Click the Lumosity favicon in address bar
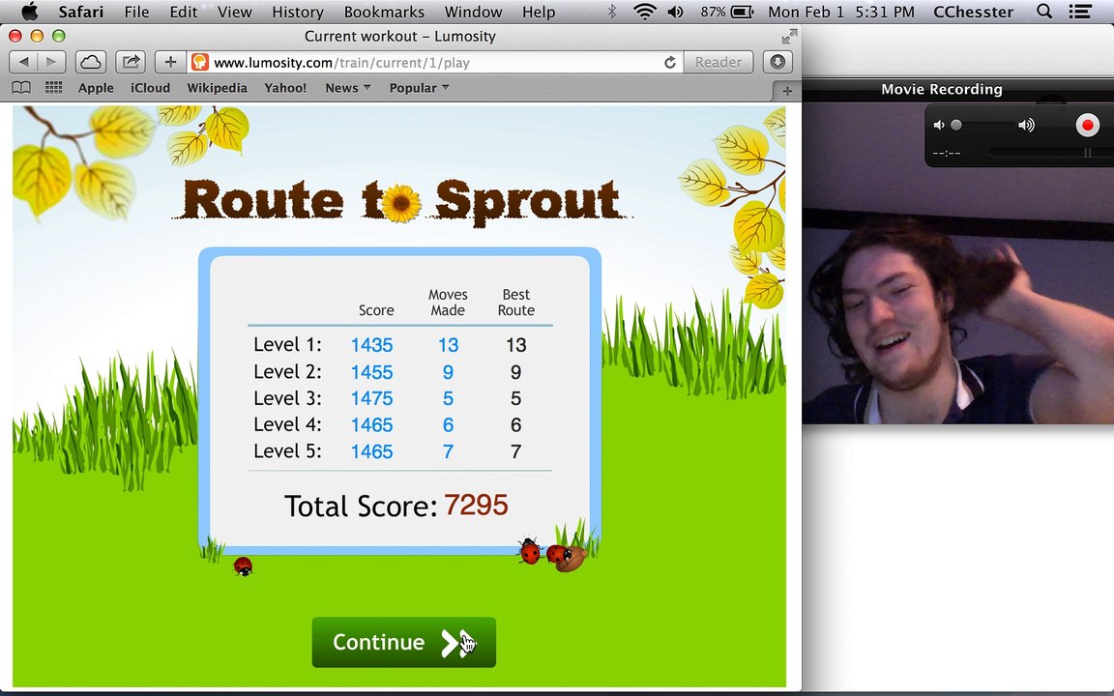Screen dimensions: 1114x696 tap(200, 63)
